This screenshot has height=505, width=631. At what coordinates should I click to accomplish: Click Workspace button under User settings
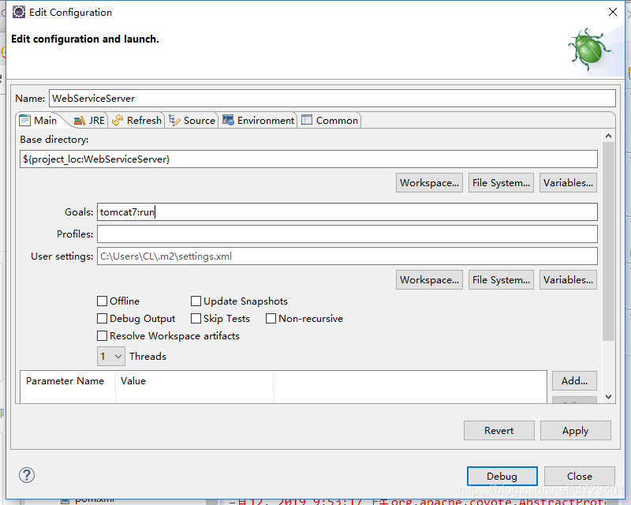429,280
